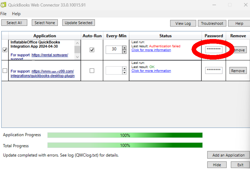Decrease the InflatableOffice Every-Min value with down arrow

point(124,52)
